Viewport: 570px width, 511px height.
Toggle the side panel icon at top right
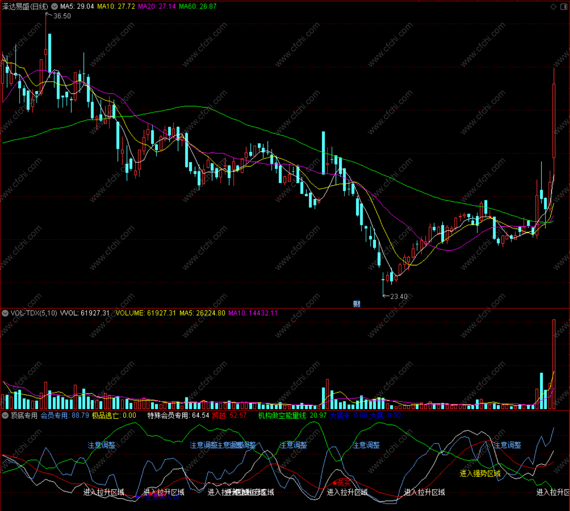564,6
